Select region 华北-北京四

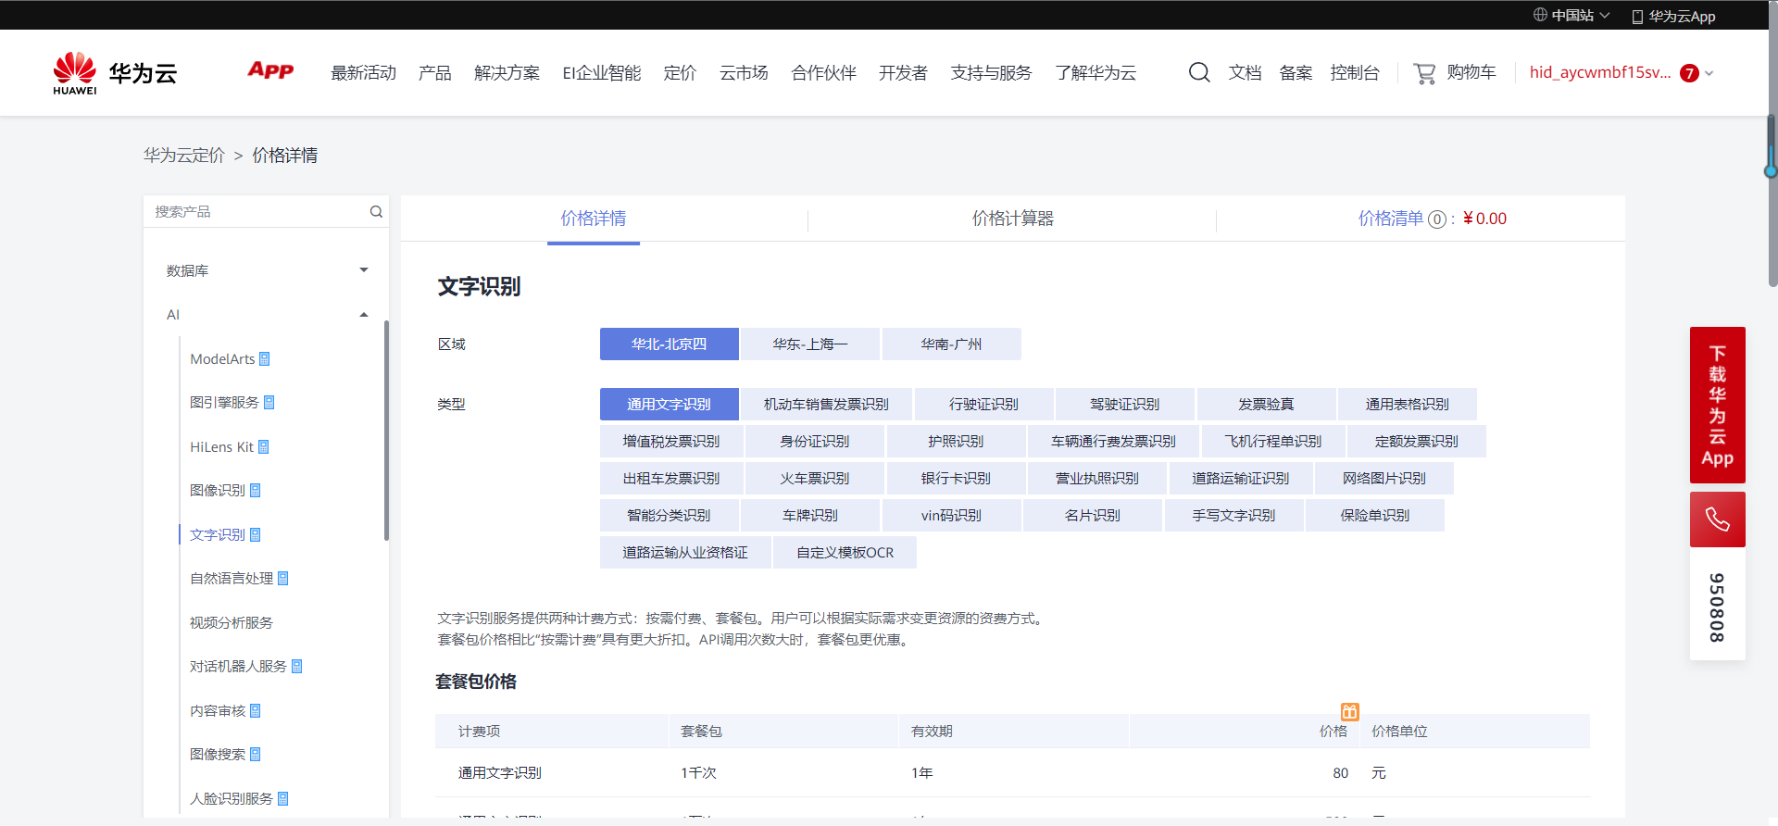pyautogui.click(x=670, y=344)
